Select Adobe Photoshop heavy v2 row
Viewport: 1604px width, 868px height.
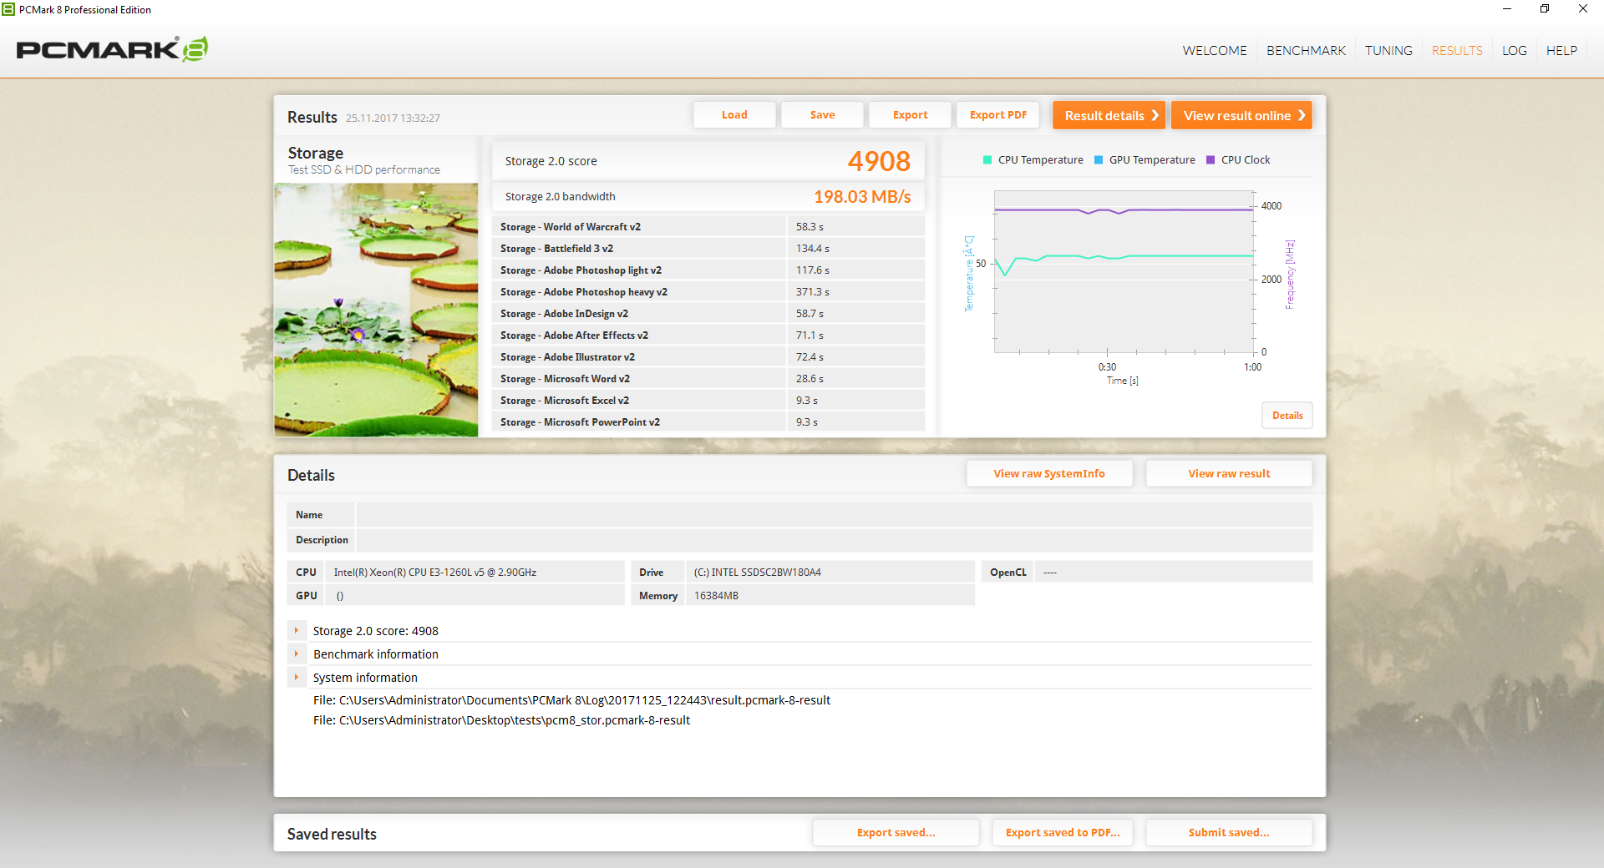click(x=708, y=292)
